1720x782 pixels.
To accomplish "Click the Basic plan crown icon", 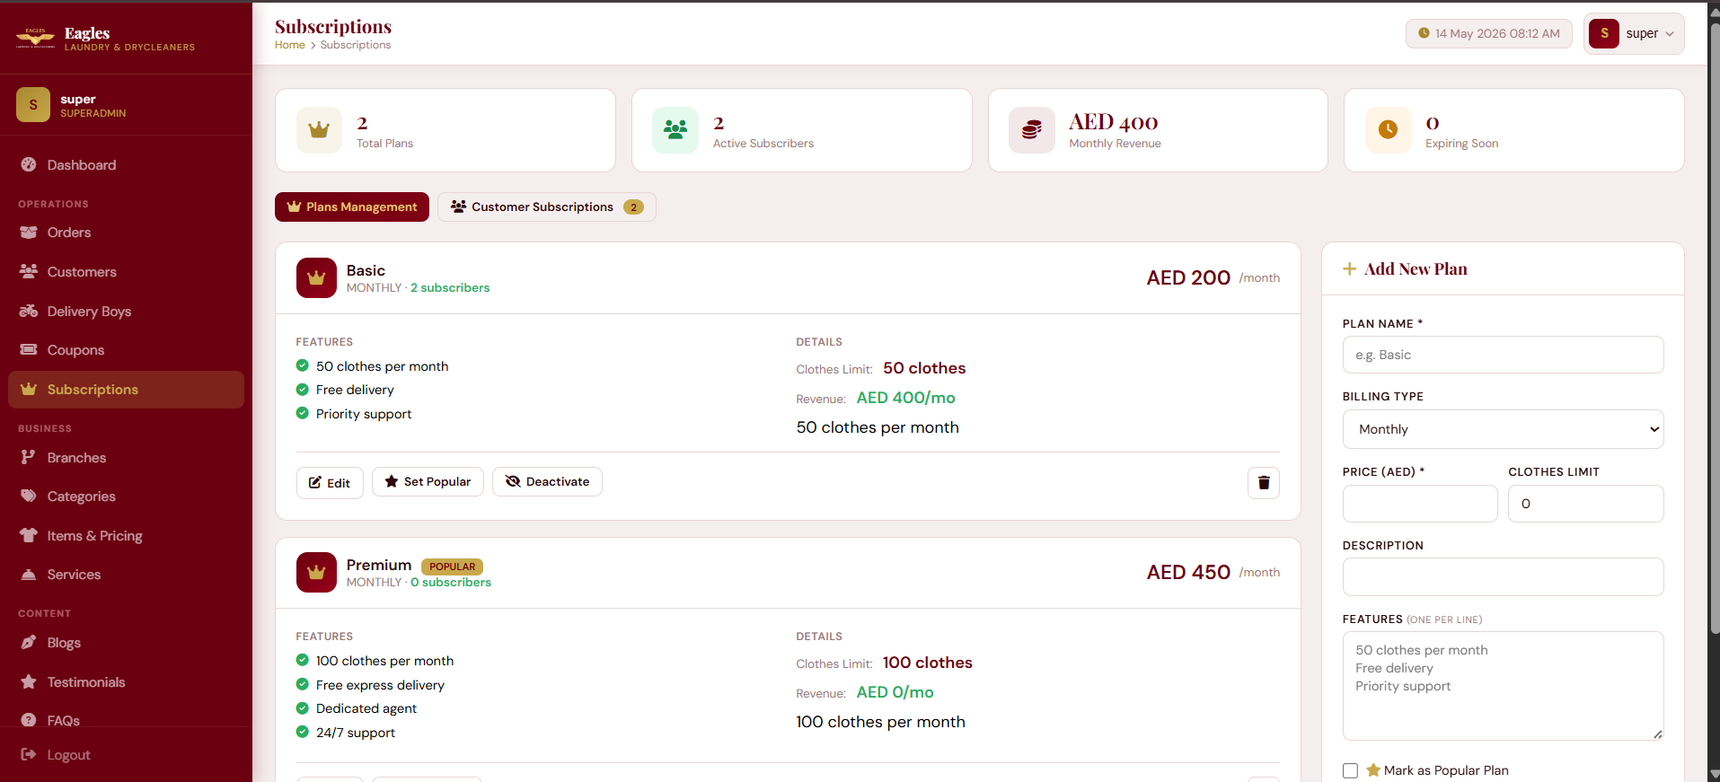I will tap(316, 278).
